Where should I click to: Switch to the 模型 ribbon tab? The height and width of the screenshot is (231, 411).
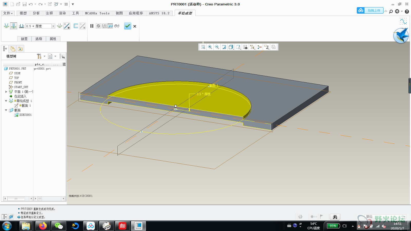point(23,13)
